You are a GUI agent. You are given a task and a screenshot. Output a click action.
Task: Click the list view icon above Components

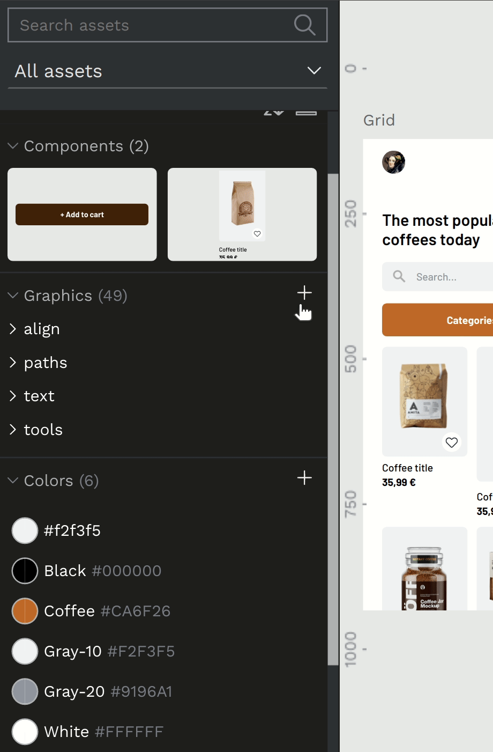[x=307, y=112]
